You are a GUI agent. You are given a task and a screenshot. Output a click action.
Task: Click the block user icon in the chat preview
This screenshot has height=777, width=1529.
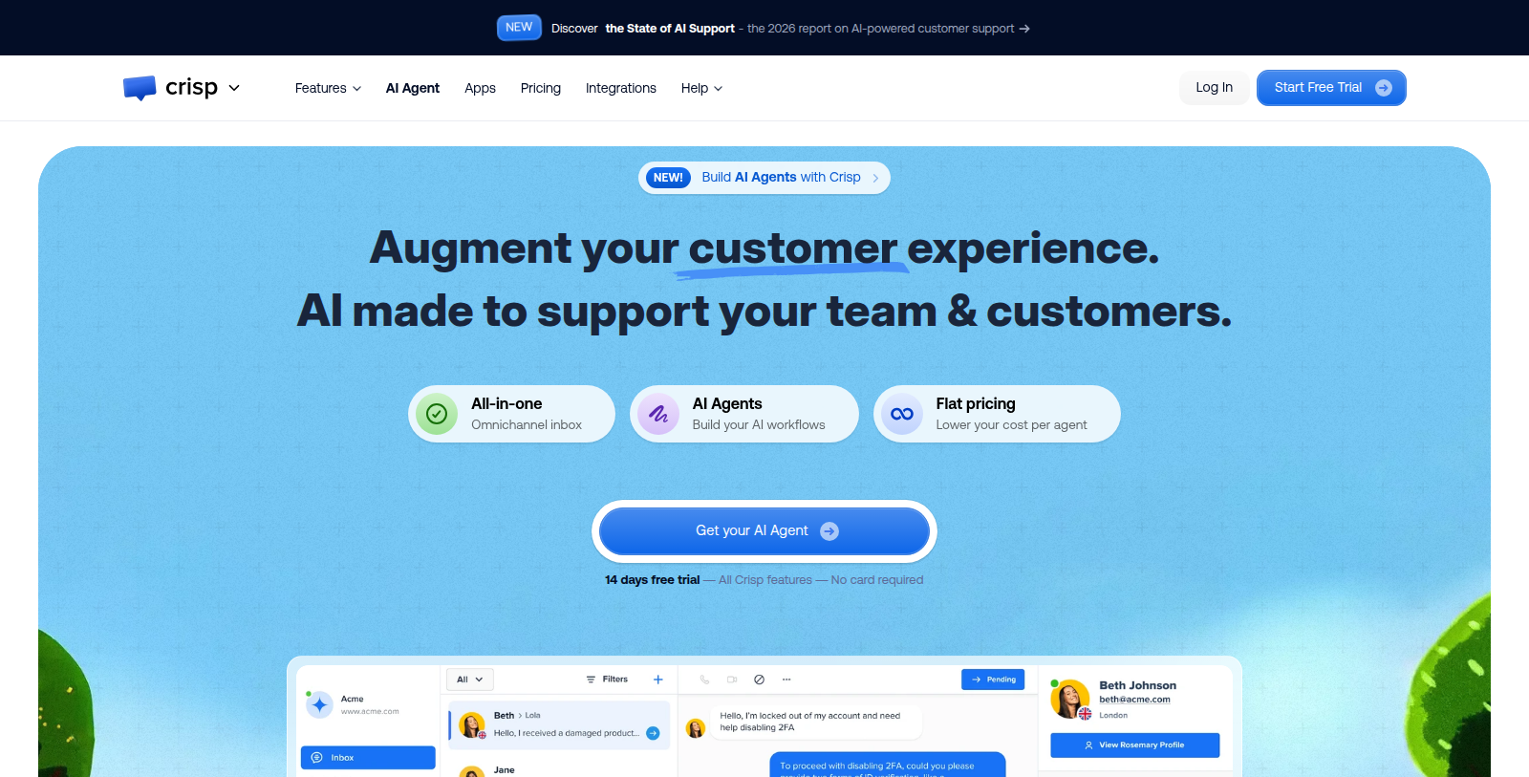coord(759,680)
